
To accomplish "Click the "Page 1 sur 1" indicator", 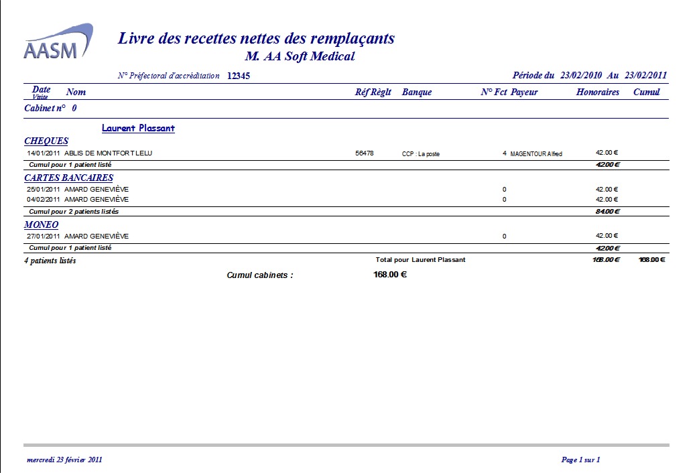I will click(x=580, y=460).
